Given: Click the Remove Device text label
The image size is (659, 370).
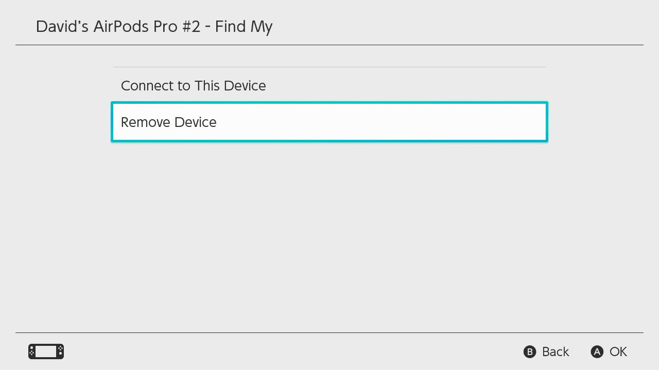Looking at the screenshot, I should pos(168,122).
